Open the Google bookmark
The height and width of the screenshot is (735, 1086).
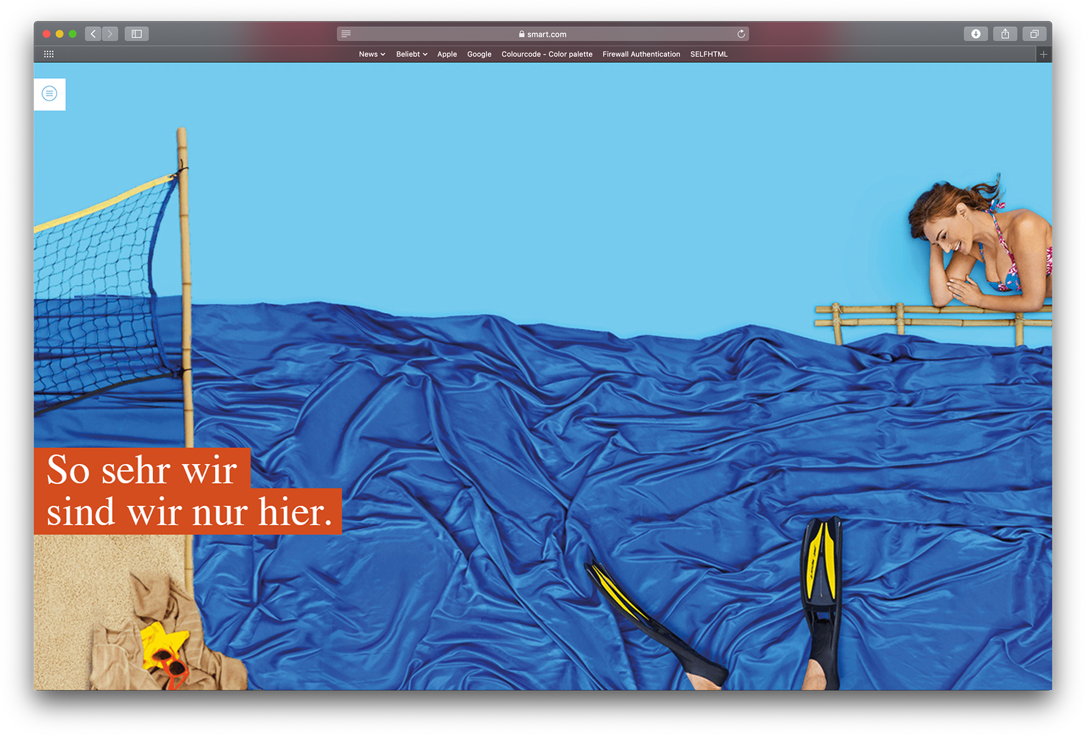coord(479,54)
